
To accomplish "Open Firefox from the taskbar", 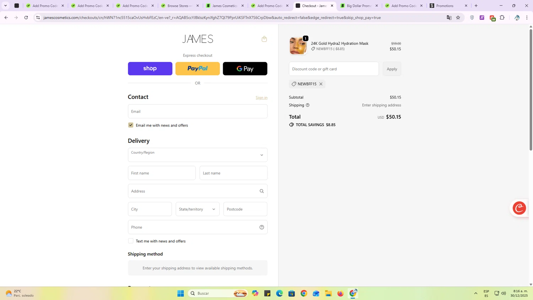I will [x=340, y=293].
